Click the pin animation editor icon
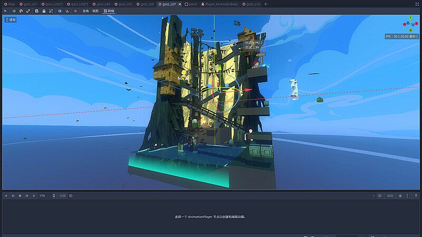Viewport: 422px width, 237px height. (x=416, y=195)
